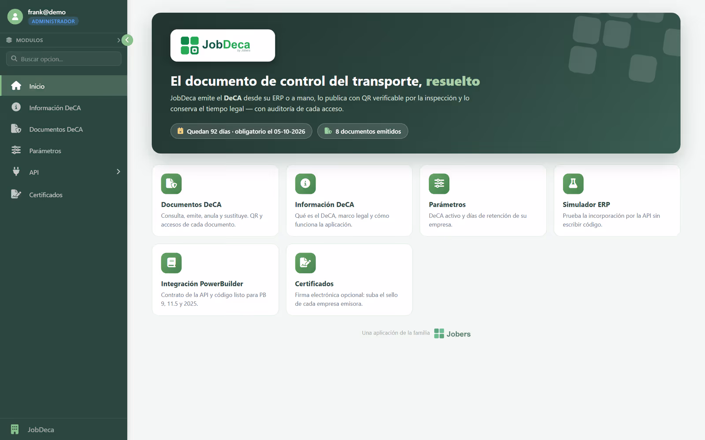Click the Información DeCA info icon in sidebar
This screenshot has width=705, height=440.
click(x=16, y=107)
